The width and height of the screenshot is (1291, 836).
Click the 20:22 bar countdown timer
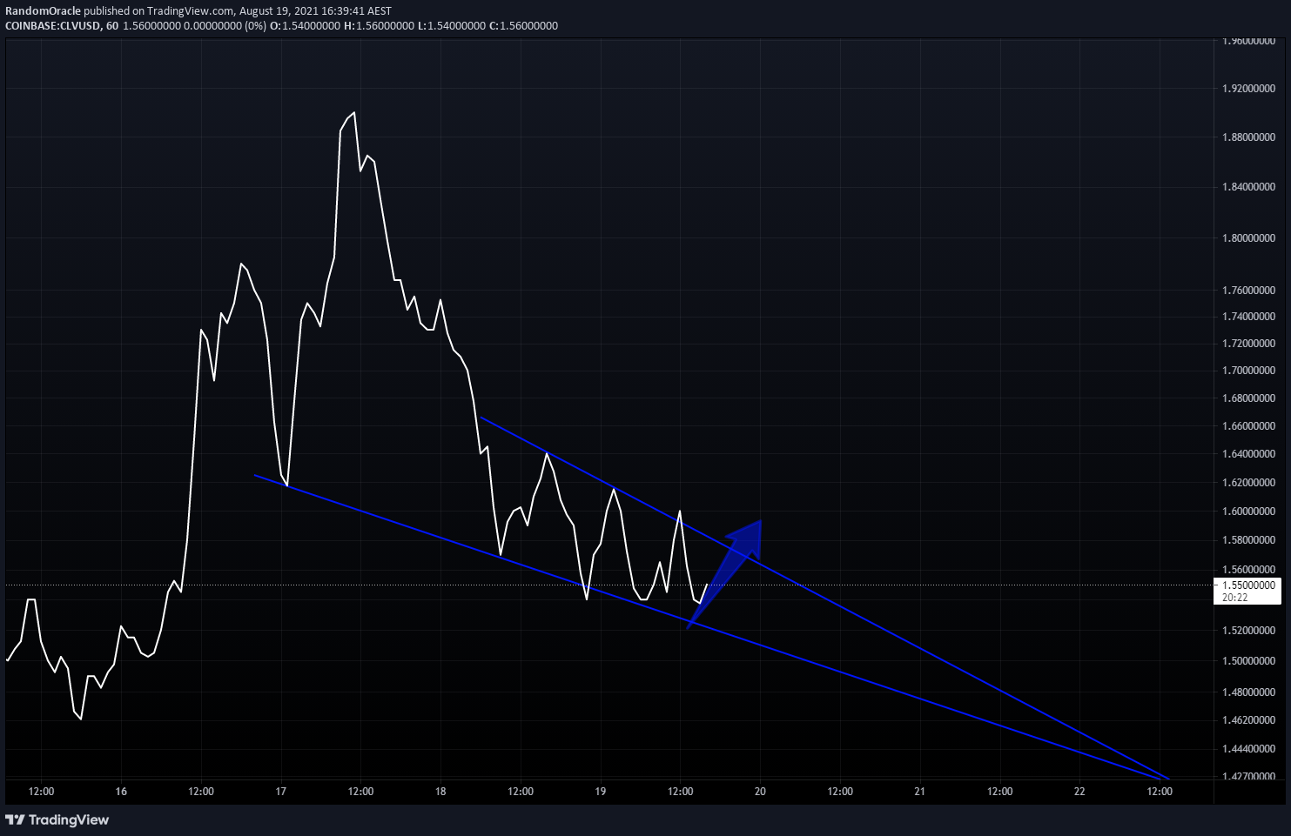pos(1235,598)
